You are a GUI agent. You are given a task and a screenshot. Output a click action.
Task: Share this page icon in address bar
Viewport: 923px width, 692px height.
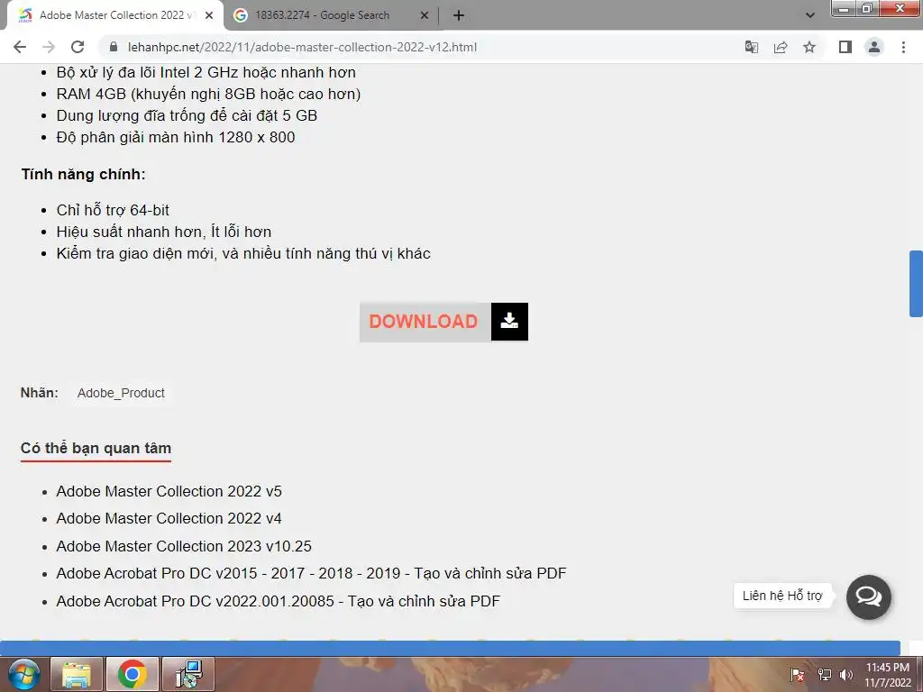781,47
